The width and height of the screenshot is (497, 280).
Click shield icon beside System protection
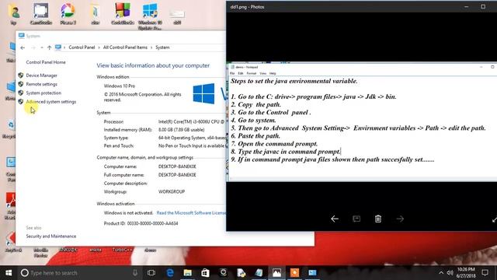click(21, 93)
